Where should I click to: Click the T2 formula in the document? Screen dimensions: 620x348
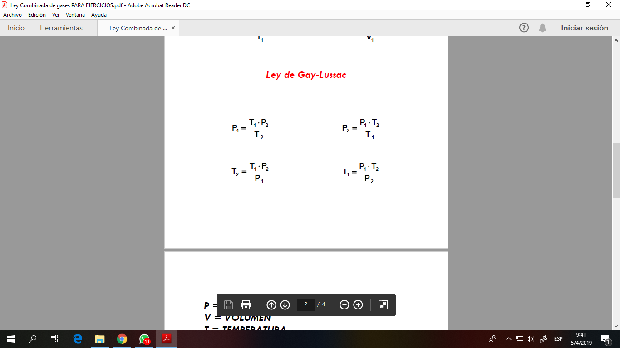click(251, 172)
